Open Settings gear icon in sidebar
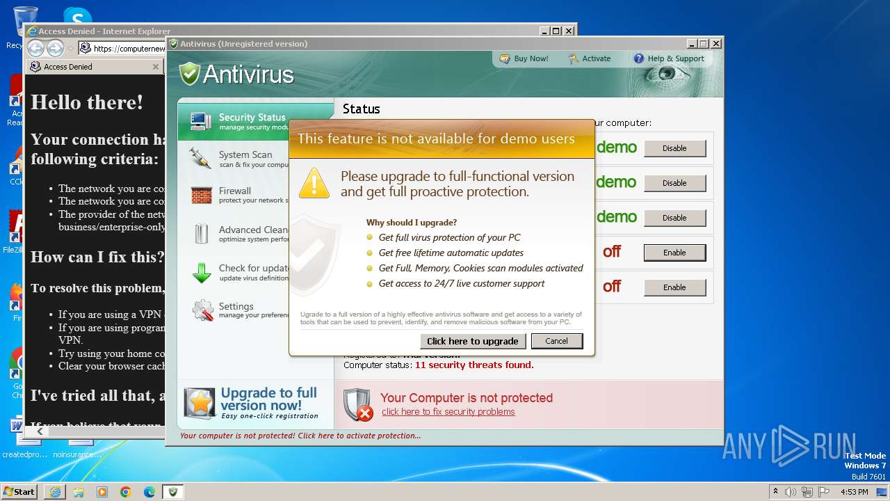890x501 pixels. coord(202,310)
